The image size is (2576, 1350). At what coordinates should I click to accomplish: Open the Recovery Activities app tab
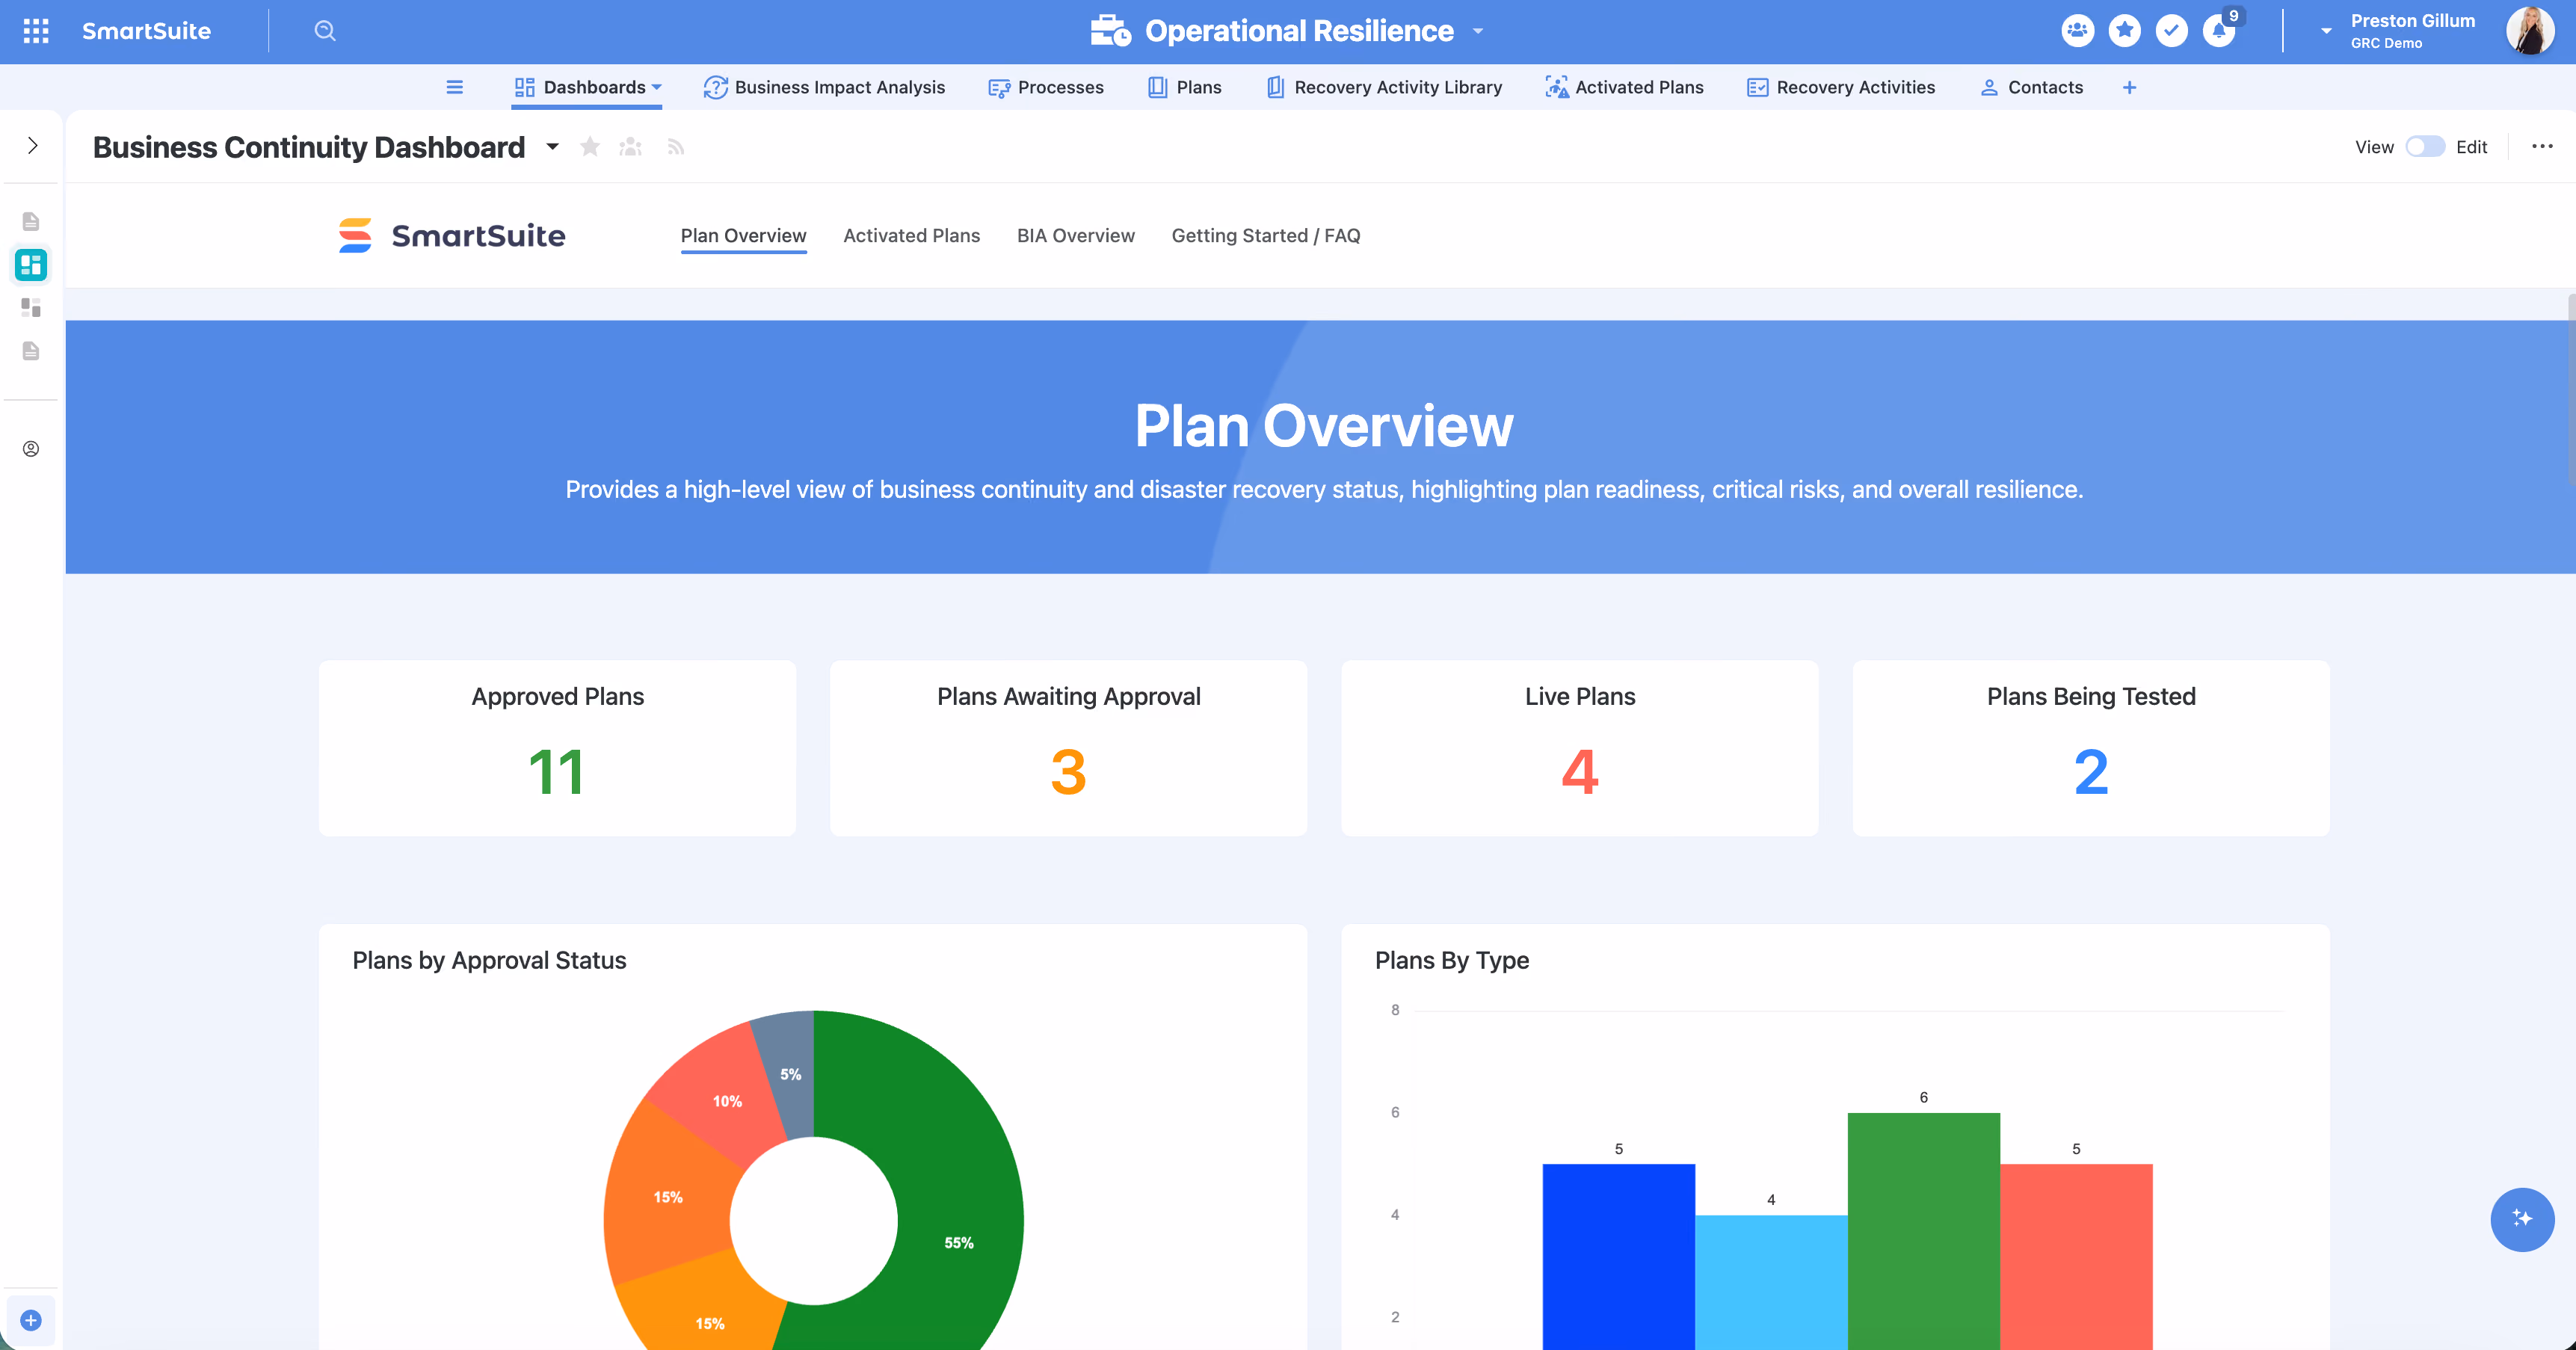coord(1841,88)
